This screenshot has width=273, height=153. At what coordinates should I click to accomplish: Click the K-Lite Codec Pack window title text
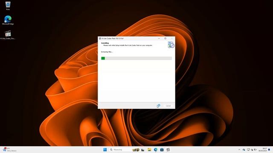tap(113, 38)
